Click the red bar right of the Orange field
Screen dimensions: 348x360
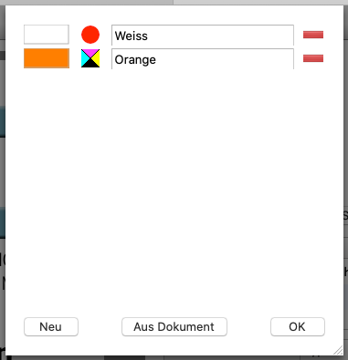(x=313, y=58)
